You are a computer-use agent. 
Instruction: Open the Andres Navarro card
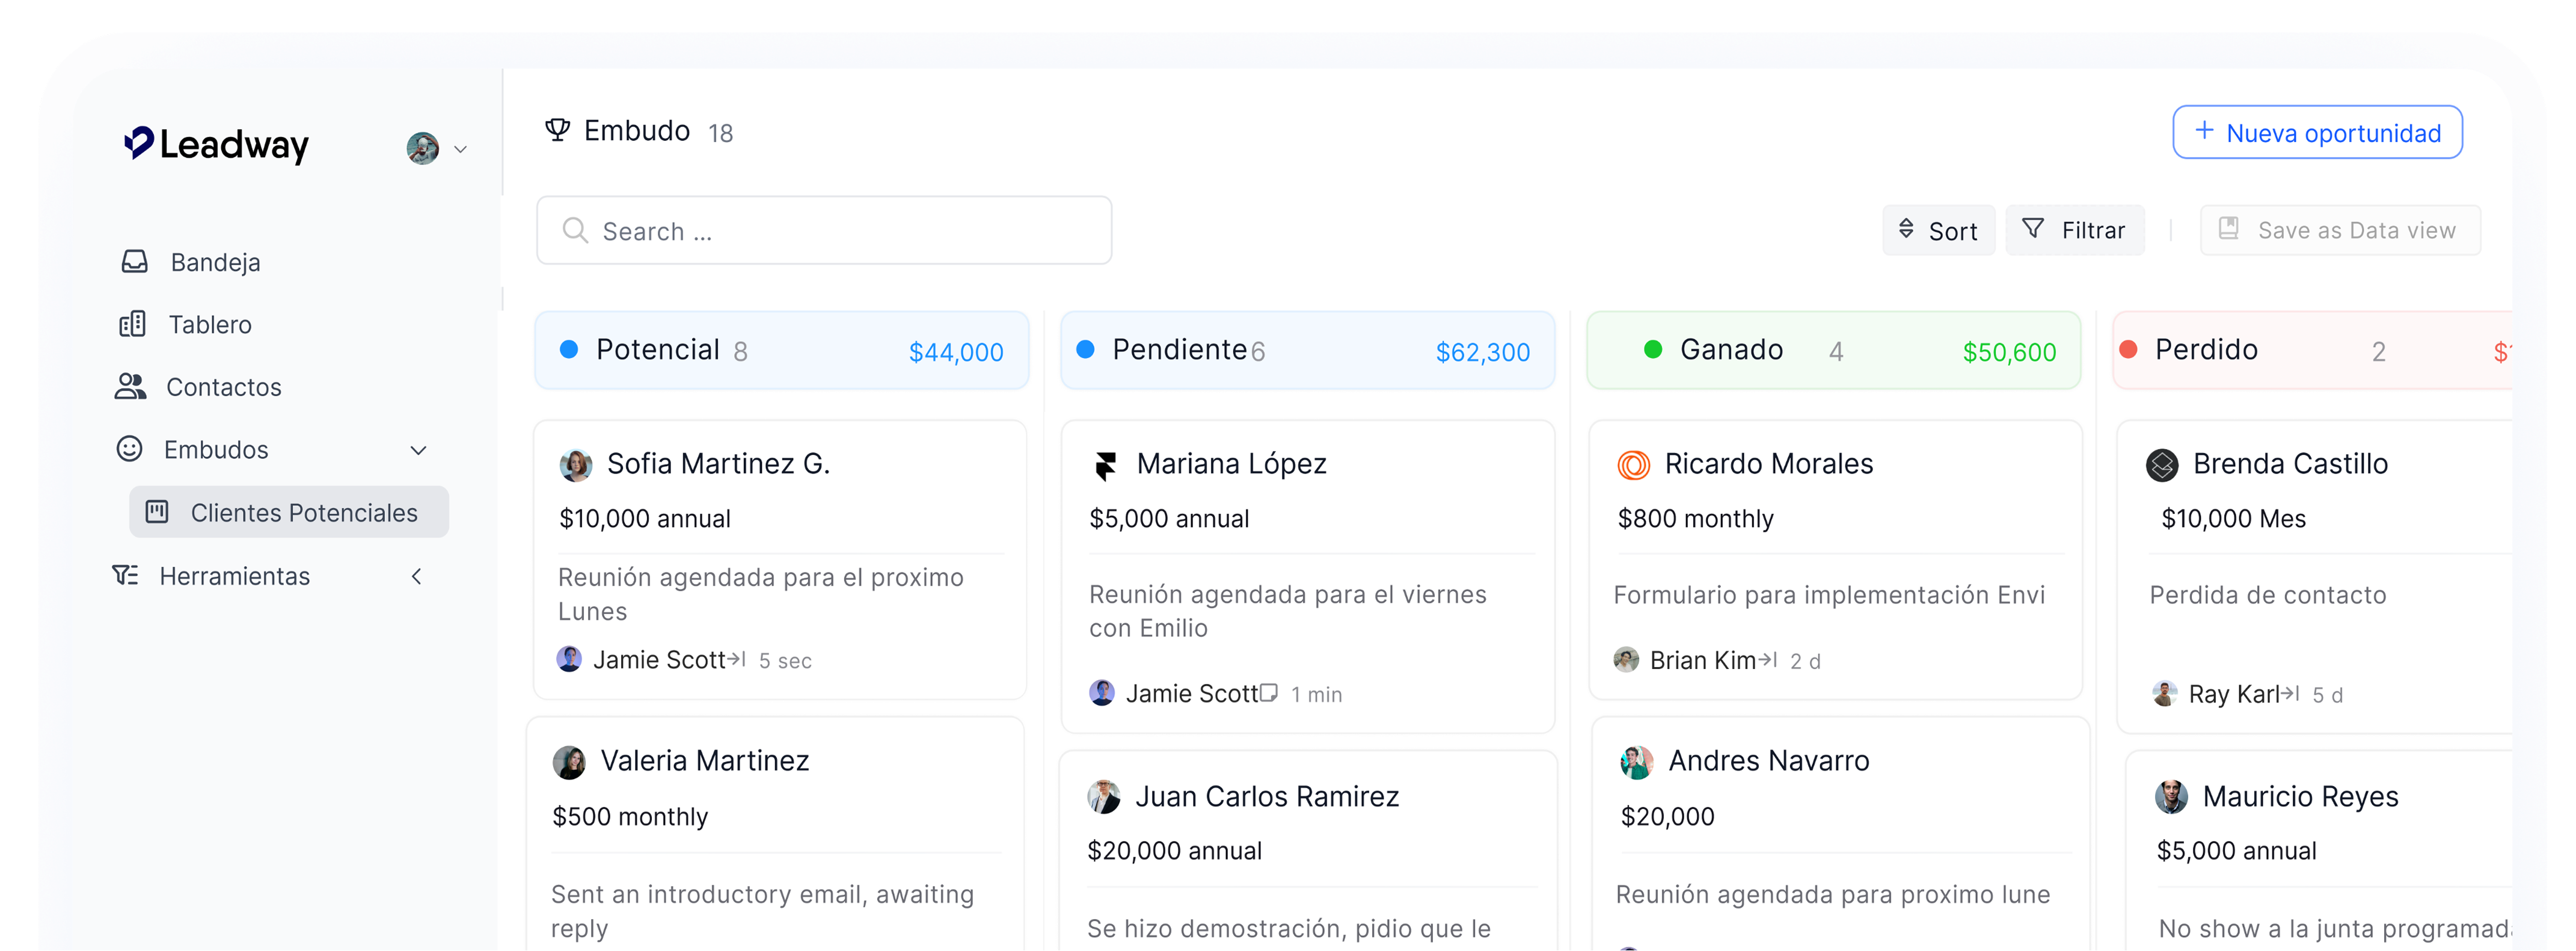pyautogui.click(x=1840, y=834)
